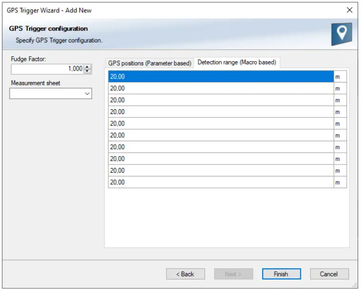The width and height of the screenshot is (362, 290).
Task: Click the last 20,00 detection range field
Action: (x=221, y=182)
